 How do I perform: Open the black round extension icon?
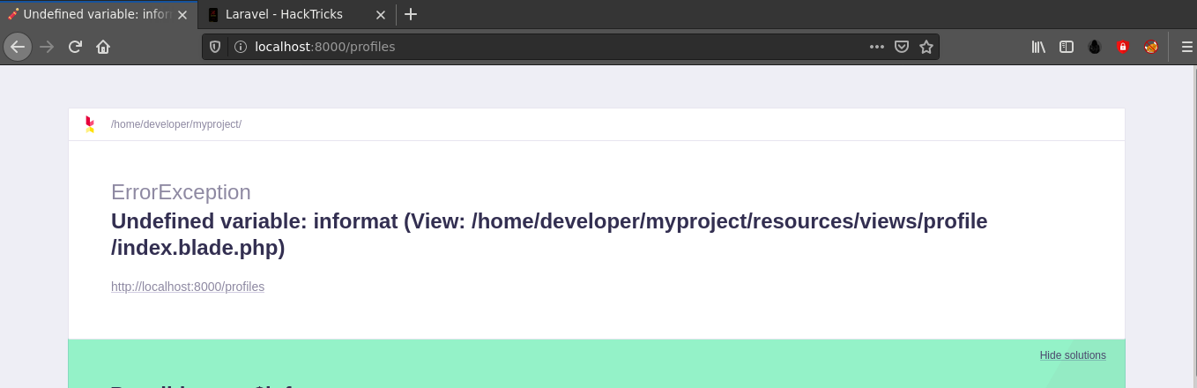tap(1095, 47)
